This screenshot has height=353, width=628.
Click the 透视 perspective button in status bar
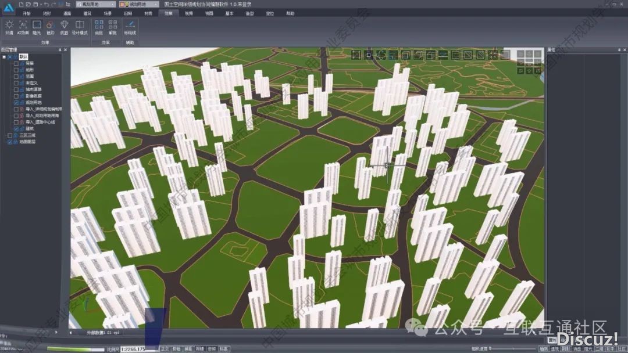click(x=555, y=349)
